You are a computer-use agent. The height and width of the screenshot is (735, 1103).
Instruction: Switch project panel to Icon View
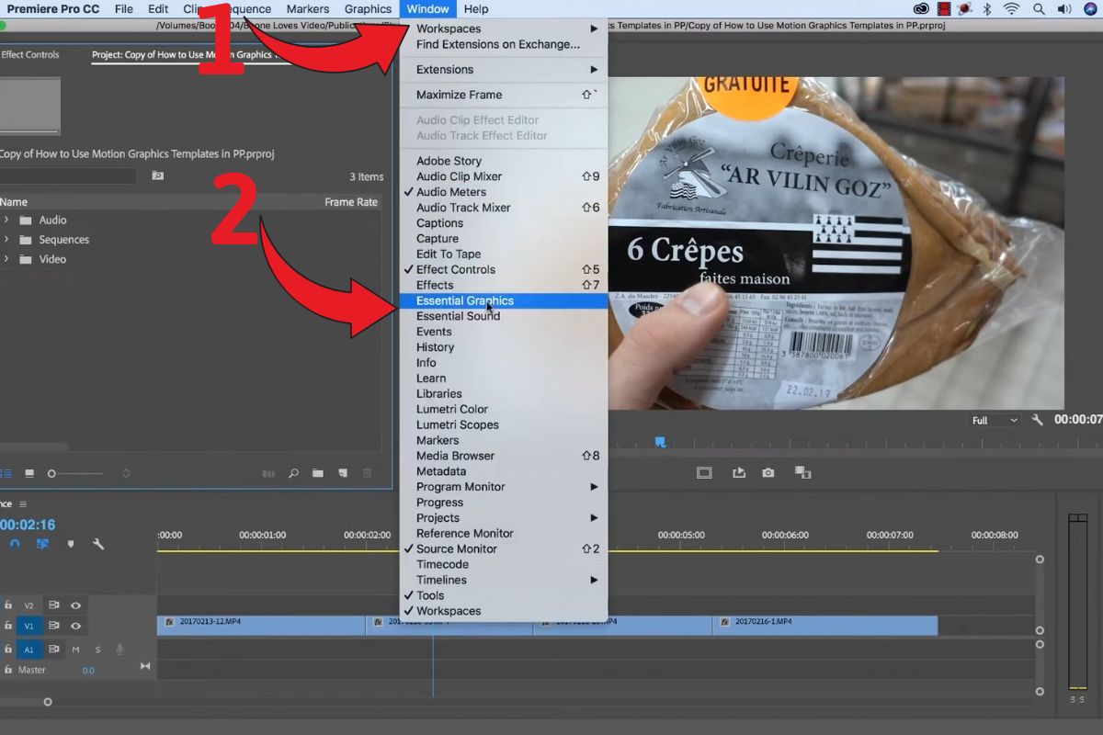pos(29,473)
